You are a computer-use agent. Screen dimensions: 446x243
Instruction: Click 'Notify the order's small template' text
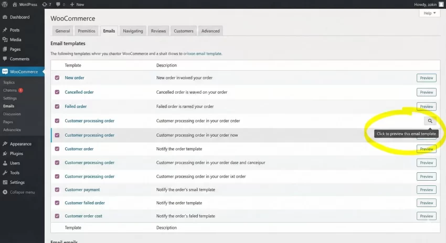pos(185,190)
